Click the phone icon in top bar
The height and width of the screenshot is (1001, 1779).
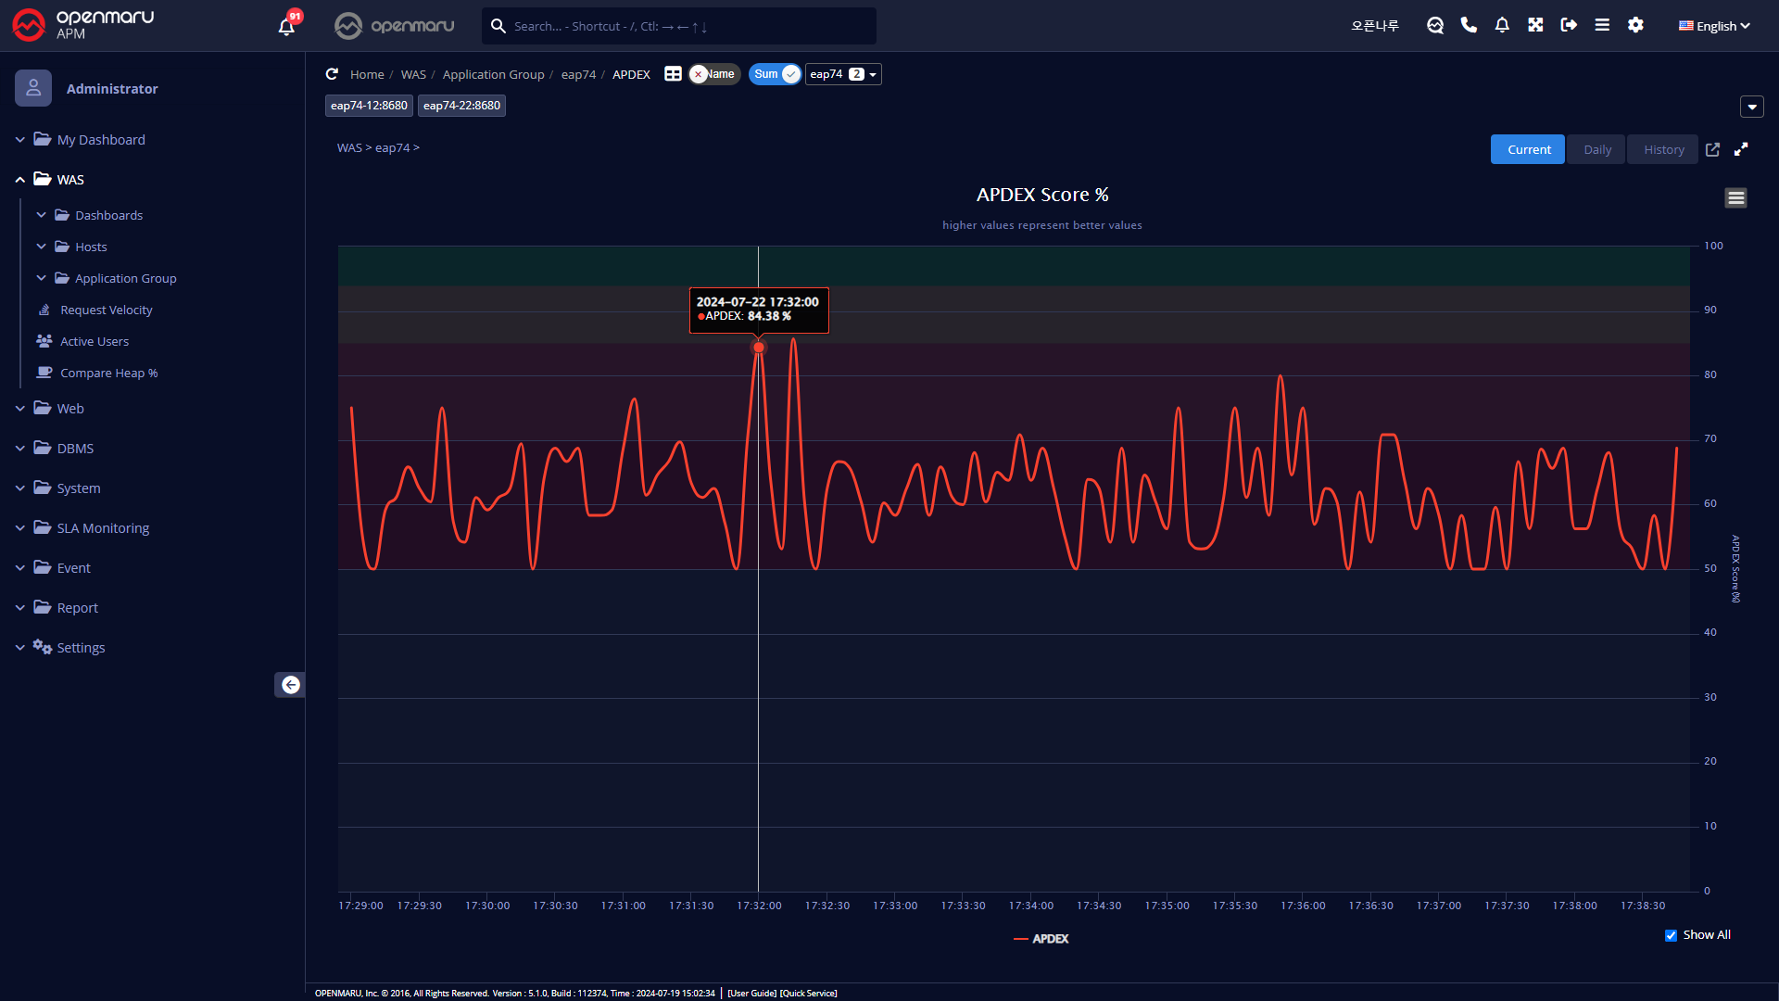pyautogui.click(x=1469, y=25)
